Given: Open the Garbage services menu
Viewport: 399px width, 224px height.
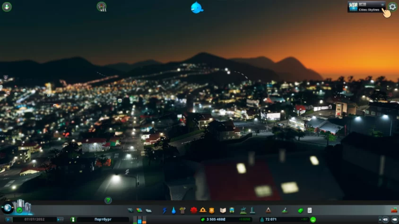Looking at the screenshot, I should coord(182,210).
